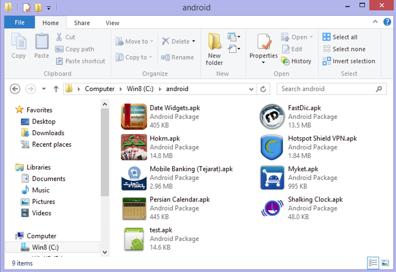Expand the Delete dropdown arrow
This screenshot has height=272, width=396.
(194, 42)
